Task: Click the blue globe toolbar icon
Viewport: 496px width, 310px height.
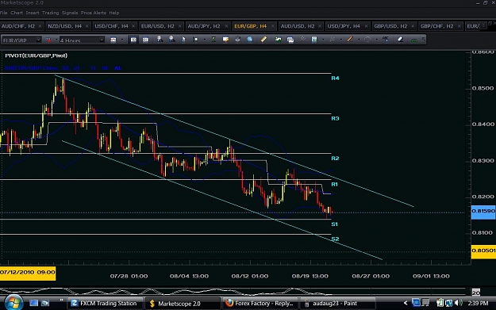Action: pos(250,40)
